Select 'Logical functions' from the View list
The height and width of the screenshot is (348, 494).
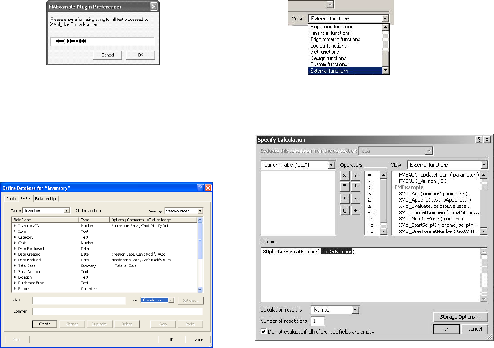(329, 46)
